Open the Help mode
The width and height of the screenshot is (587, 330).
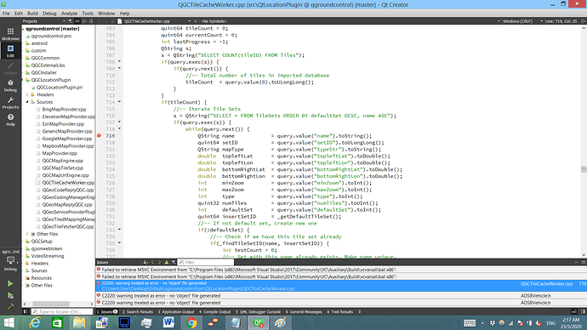[10, 120]
